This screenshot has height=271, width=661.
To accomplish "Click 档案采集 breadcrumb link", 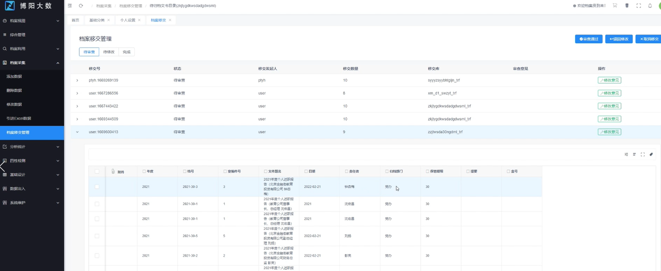I will click(104, 6).
